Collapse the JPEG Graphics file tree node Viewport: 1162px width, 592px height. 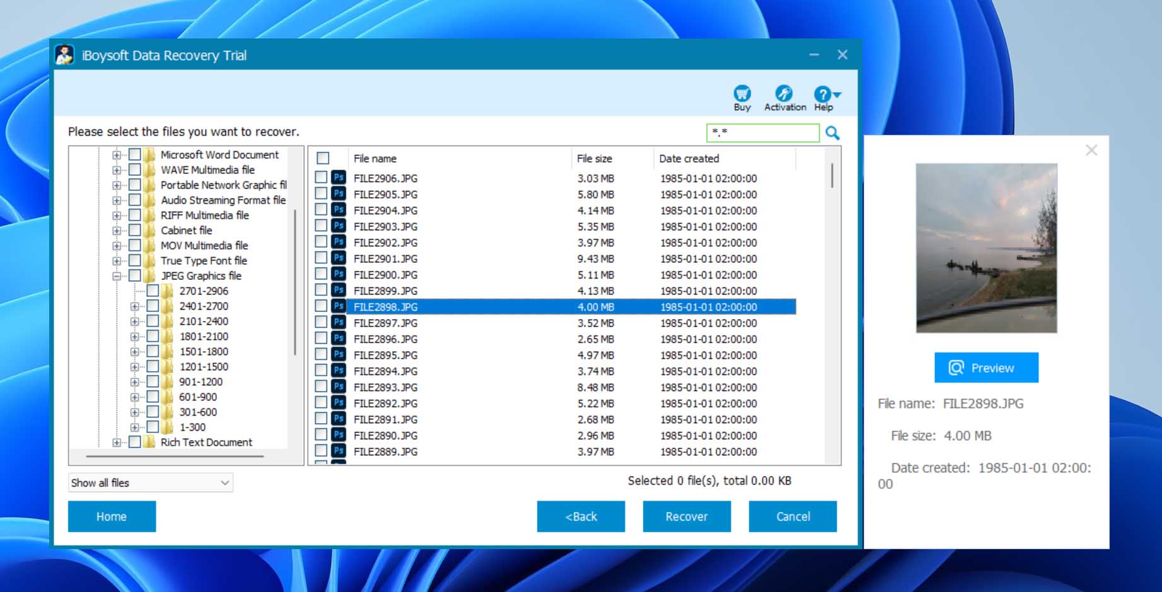click(117, 276)
